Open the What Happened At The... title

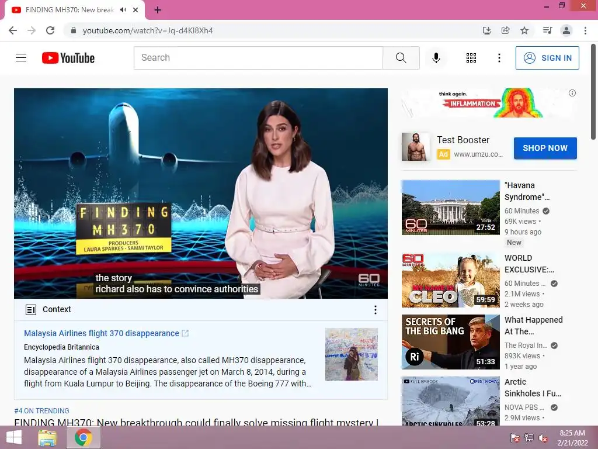(x=534, y=326)
